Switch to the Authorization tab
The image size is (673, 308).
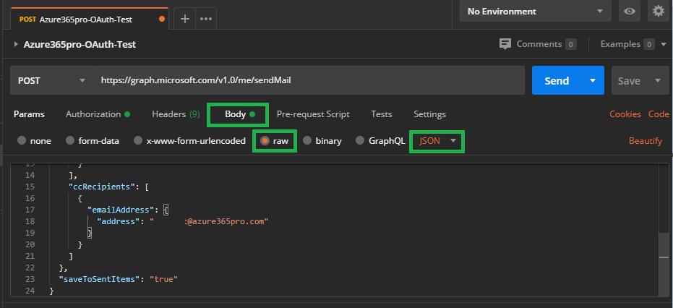click(98, 114)
